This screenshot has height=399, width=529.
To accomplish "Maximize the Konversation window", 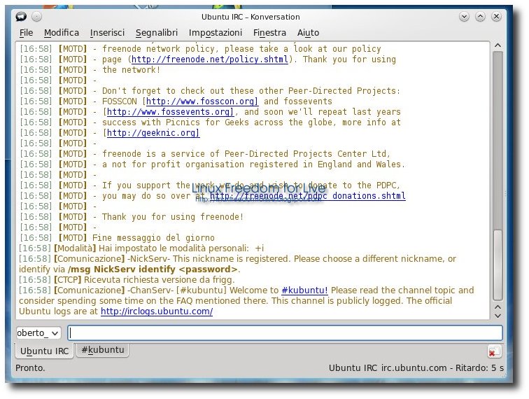I will click(480, 17).
